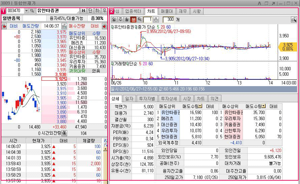Select ask price 3,930 in order book
The height and width of the screenshot is (184, 300).
pyautogui.click(x=54, y=74)
